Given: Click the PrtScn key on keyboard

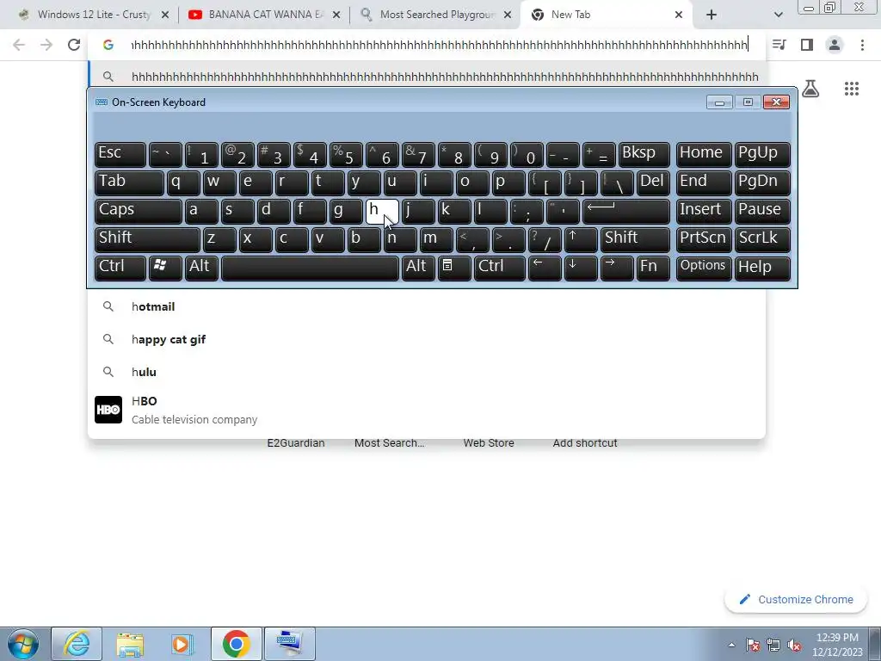Looking at the screenshot, I should click(x=704, y=238).
